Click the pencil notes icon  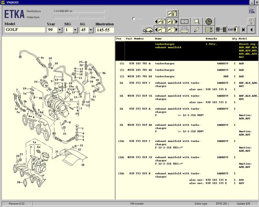(x=197, y=30)
